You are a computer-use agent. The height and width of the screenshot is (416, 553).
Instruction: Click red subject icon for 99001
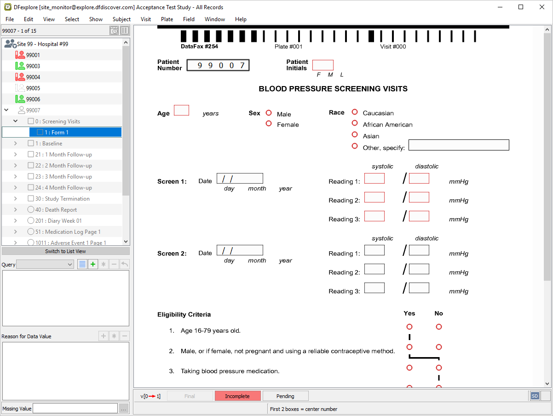point(20,55)
